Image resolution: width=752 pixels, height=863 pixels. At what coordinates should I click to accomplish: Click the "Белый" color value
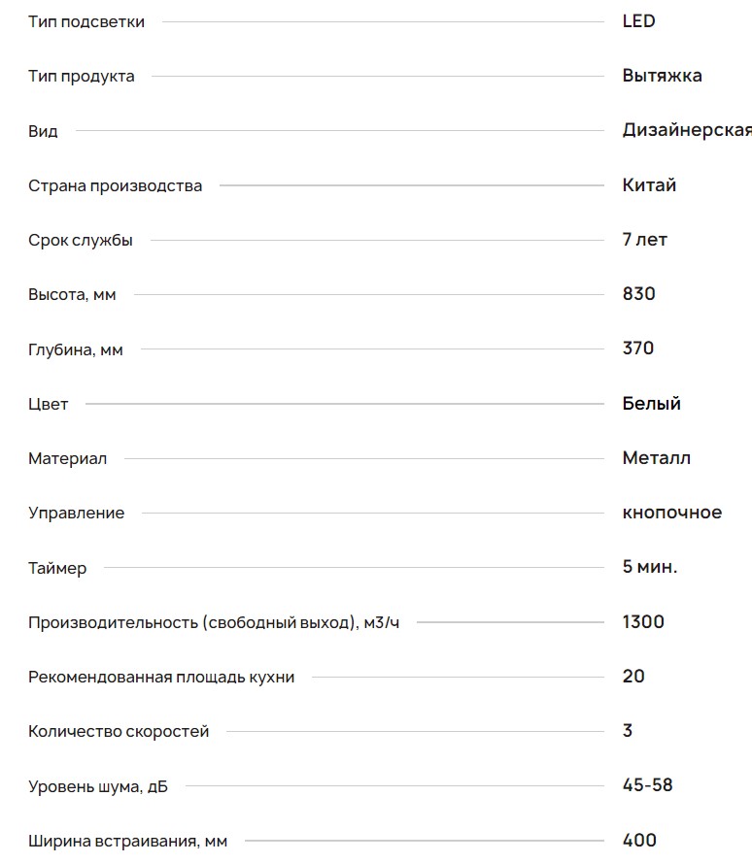[x=651, y=404]
